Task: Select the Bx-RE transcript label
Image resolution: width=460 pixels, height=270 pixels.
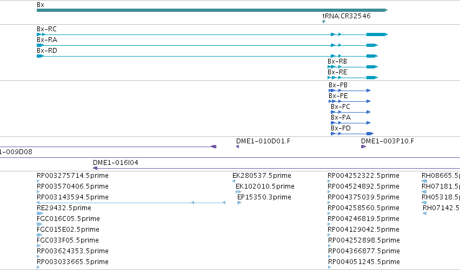Action: (x=337, y=72)
